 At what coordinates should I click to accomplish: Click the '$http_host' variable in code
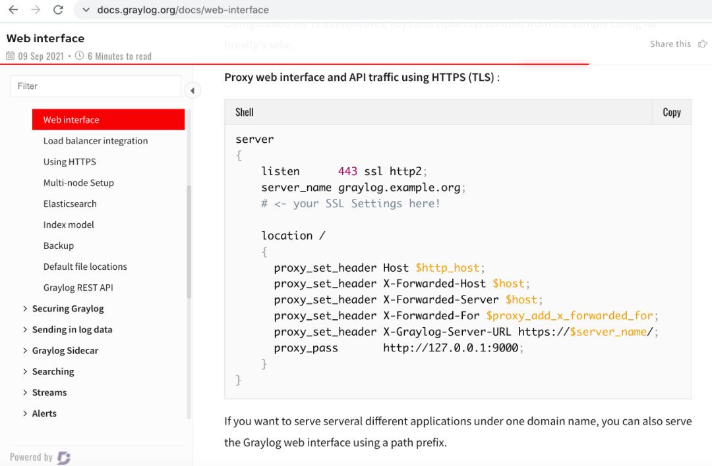(x=448, y=268)
